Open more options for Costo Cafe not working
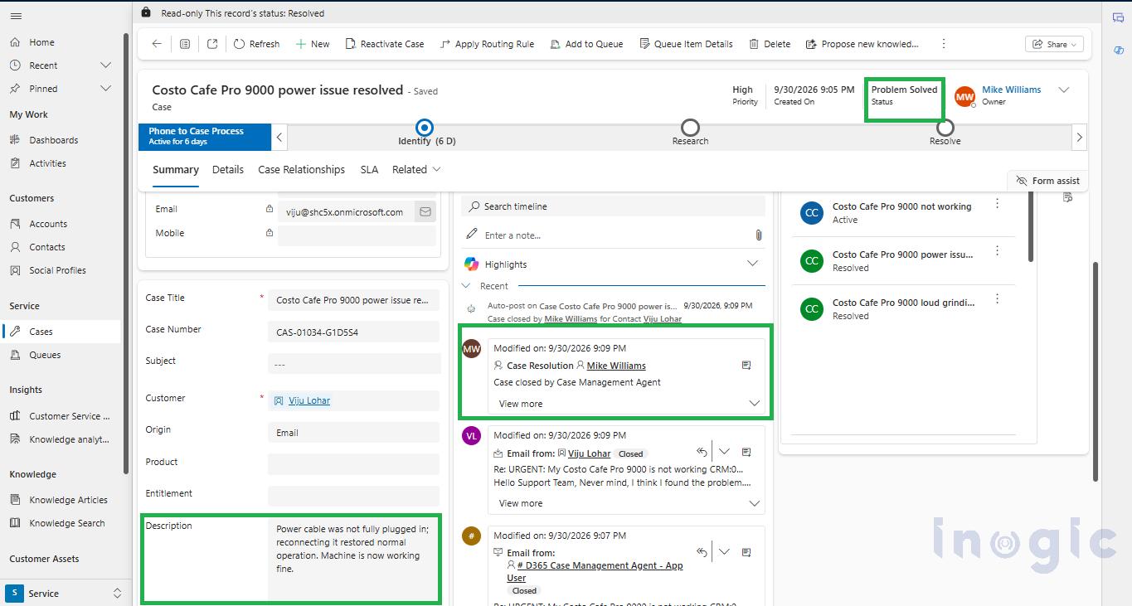 (997, 204)
